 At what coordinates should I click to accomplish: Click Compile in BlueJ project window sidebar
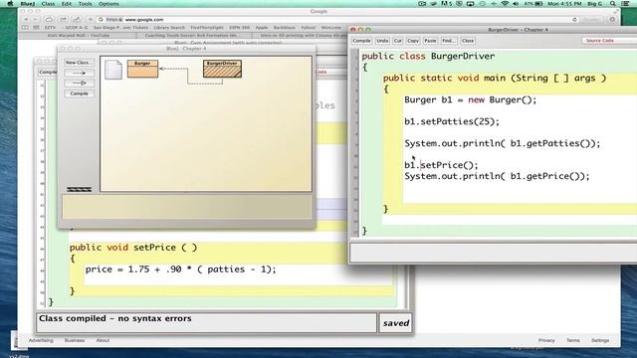79,93
